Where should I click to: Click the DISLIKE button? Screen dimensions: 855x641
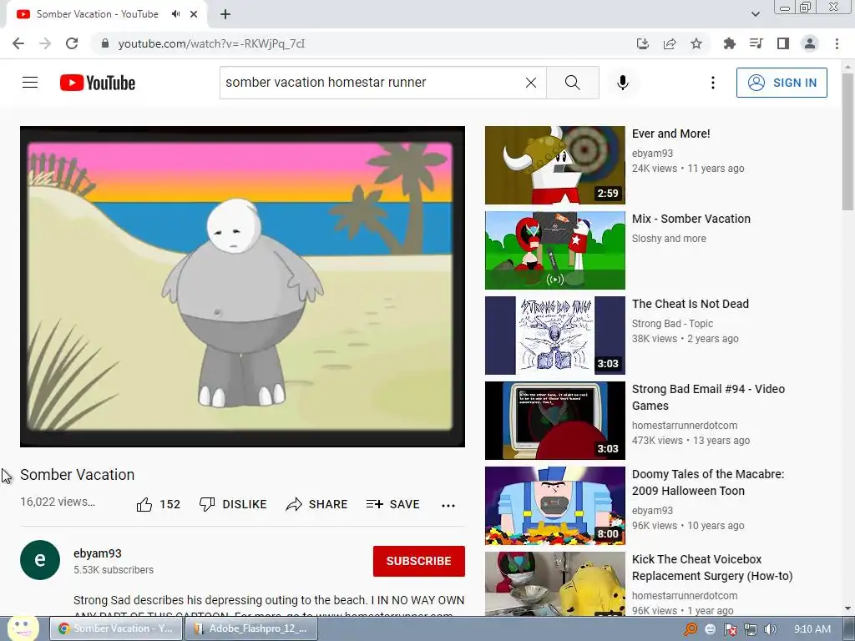233,505
